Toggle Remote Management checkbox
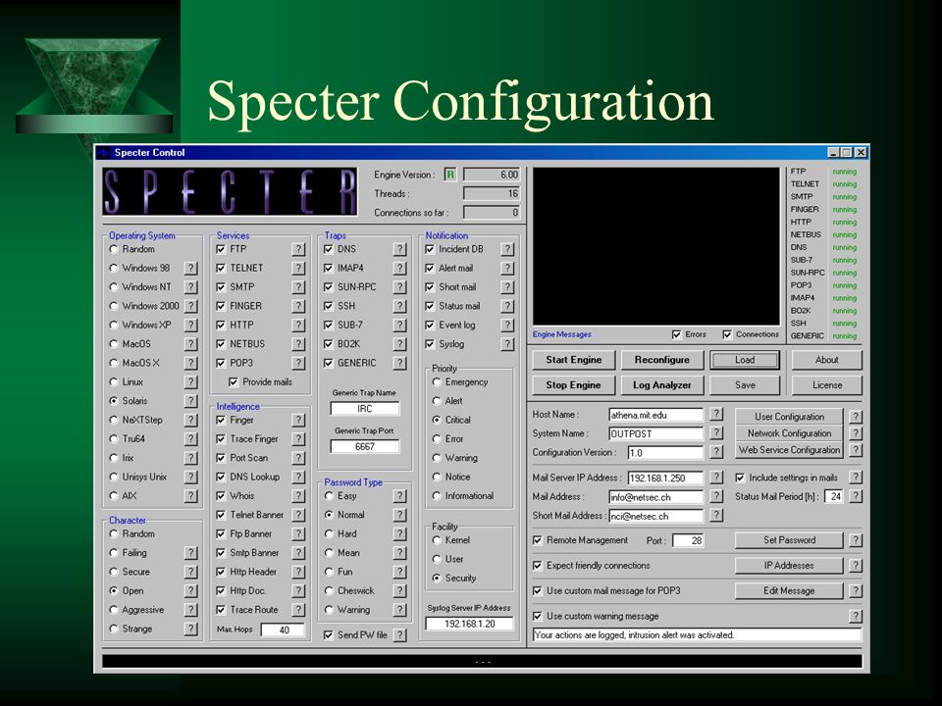The height and width of the screenshot is (706, 942). pyautogui.click(x=538, y=540)
